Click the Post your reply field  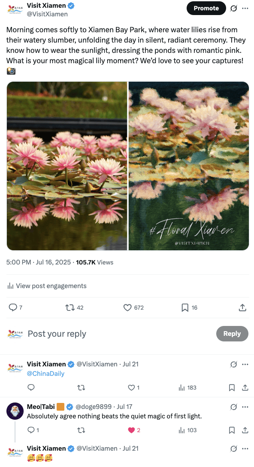(119, 334)
